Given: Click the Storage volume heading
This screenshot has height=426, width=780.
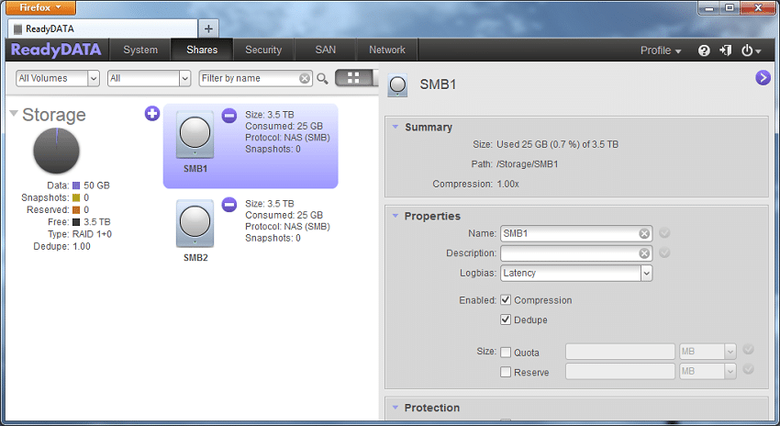Looking at the screenshot, I should (x=54, y=115).
